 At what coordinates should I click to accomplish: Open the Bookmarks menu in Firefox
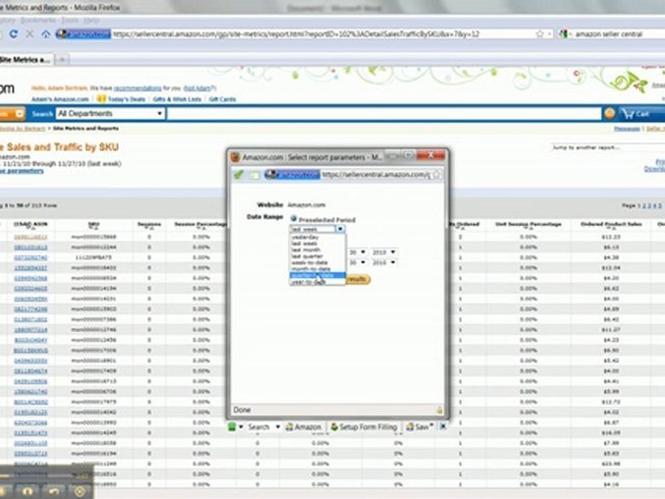coord(38,20)
